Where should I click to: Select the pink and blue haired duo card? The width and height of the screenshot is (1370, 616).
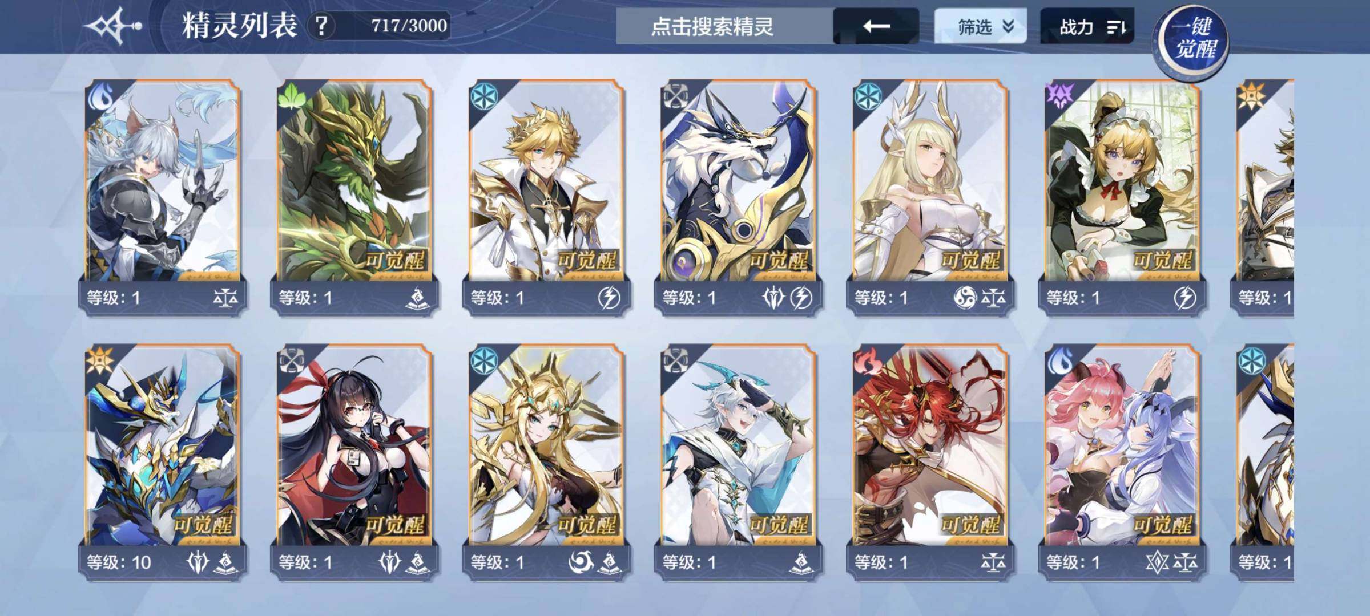[1122, 463]
